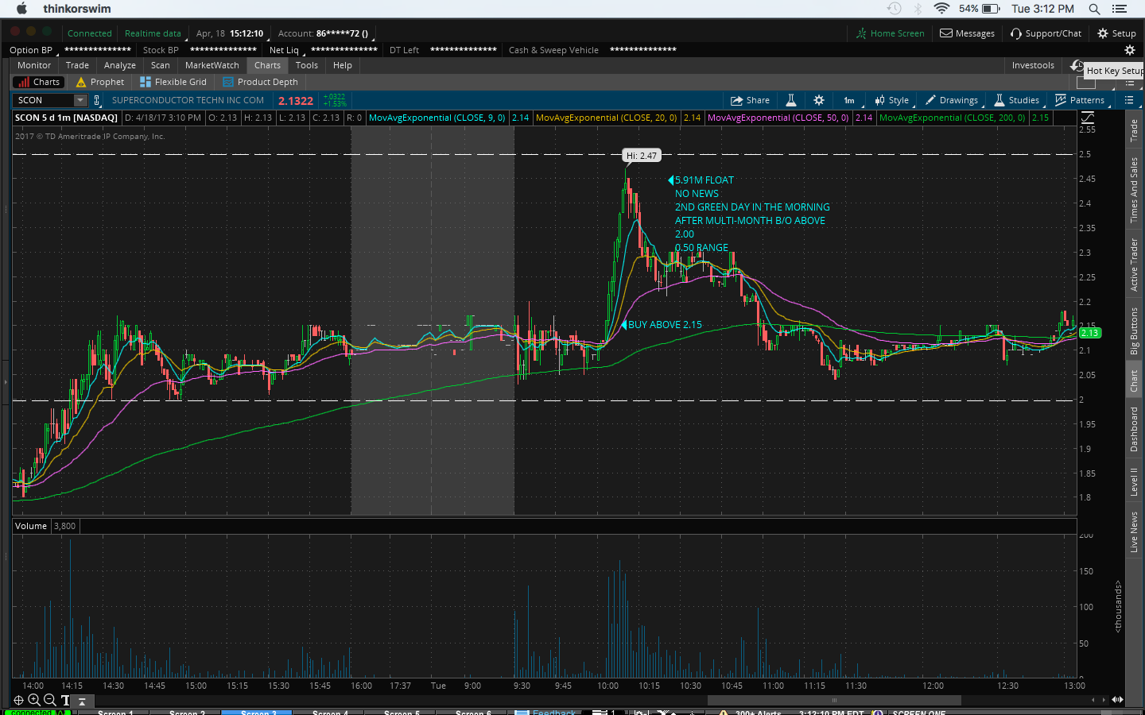
Task: Open the Studies menu
Action: tap(1016, 100)
